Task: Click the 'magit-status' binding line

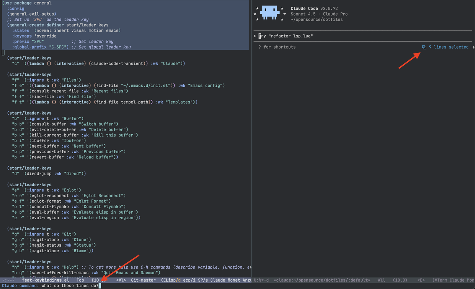Action: point(54,245)
